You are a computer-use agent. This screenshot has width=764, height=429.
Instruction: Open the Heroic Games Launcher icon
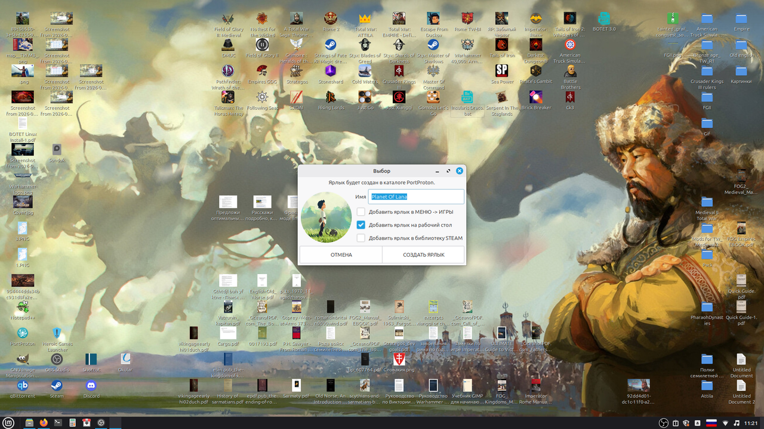57,333
